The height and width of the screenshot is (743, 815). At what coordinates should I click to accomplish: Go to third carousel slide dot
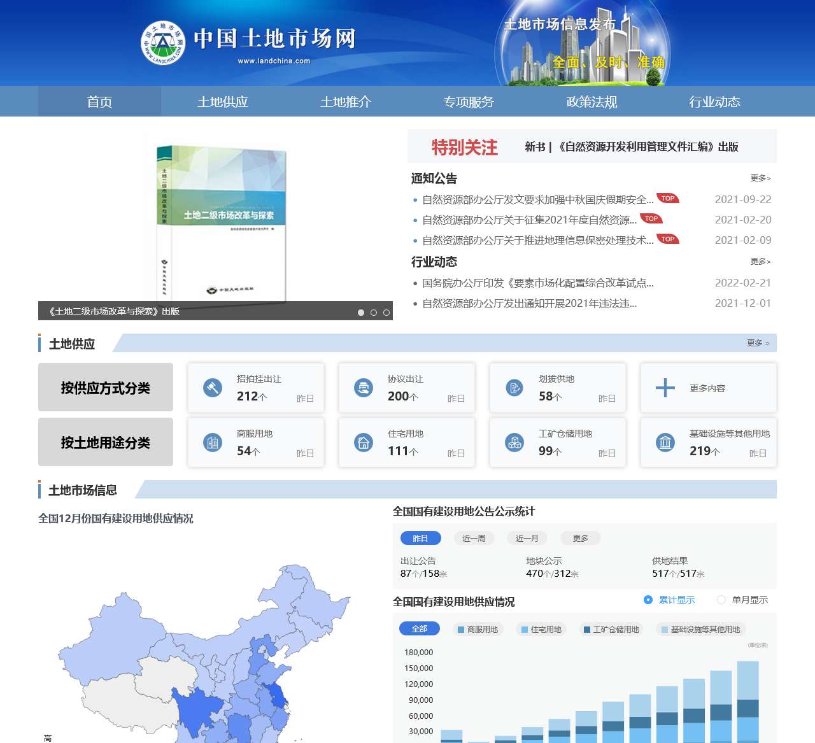[386, 313]
